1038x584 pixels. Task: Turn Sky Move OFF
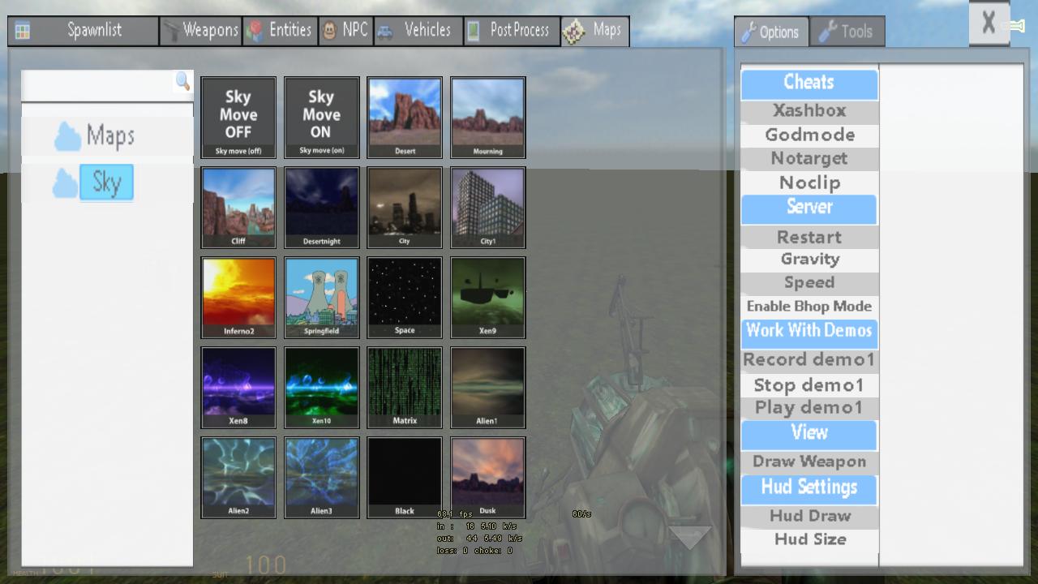click(238, 117)
